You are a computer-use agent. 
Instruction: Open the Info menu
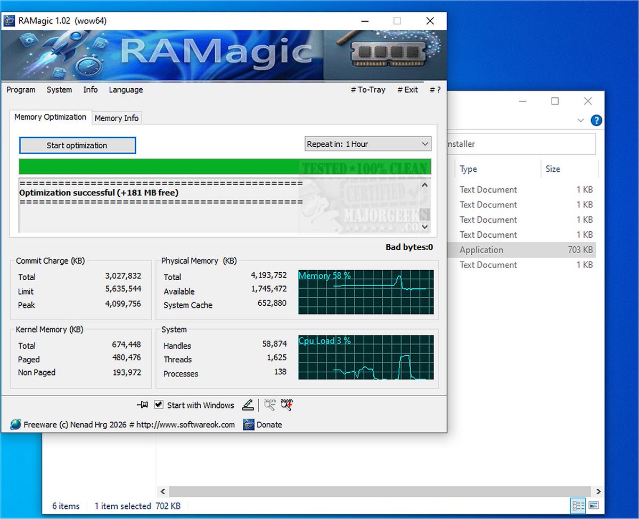[91, 90]
